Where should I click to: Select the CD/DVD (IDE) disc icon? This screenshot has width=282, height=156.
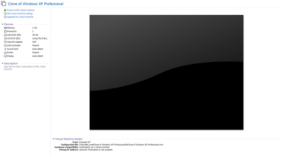point(5,38)
